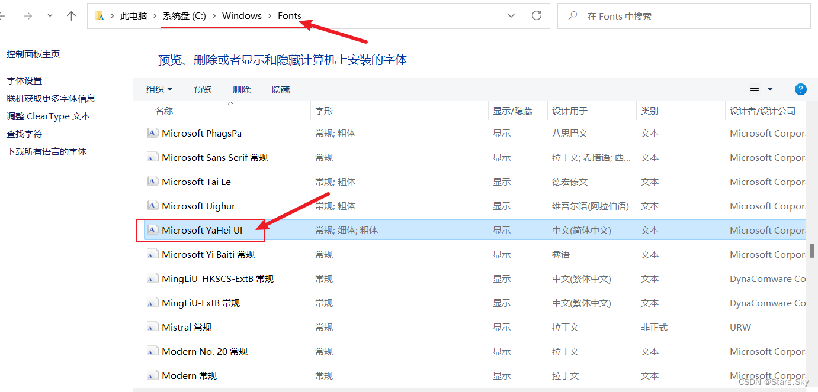This screenshot has width=818, height=392.
Task: Click the Modern No. 20 常规 font name
Action: point(205,351)
